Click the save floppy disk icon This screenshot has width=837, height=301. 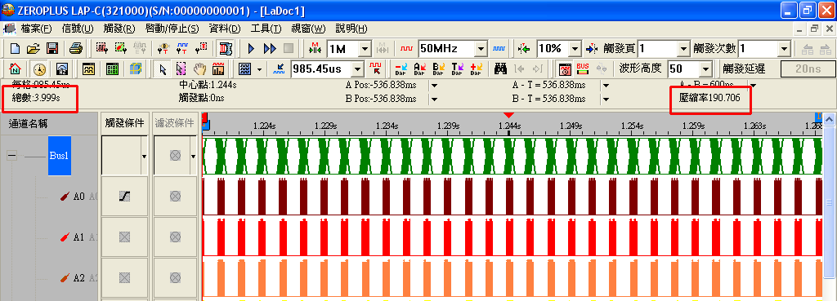tap(52, 49)
